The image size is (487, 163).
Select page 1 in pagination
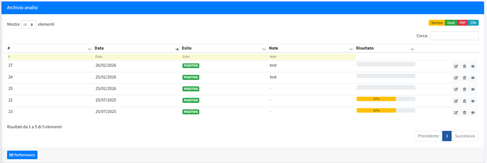447,136
